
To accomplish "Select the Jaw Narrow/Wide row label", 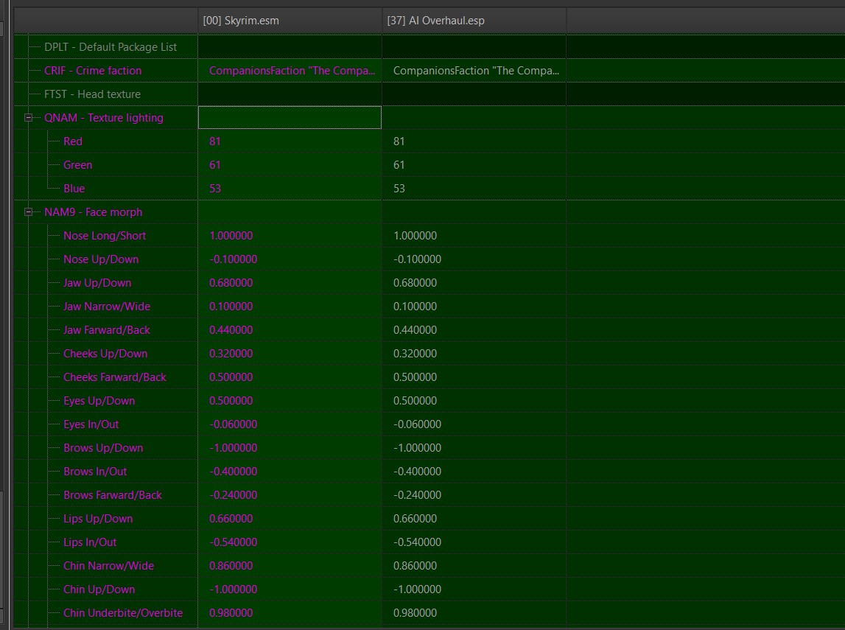I will coord(107,306).
